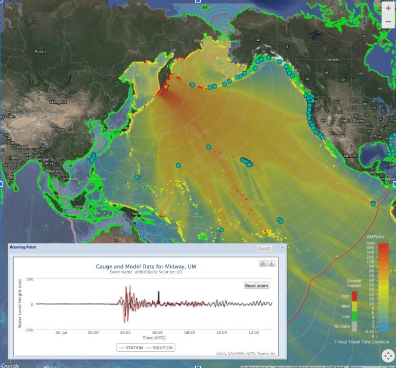
Task: Click the China country label
Action: (59, 129)
